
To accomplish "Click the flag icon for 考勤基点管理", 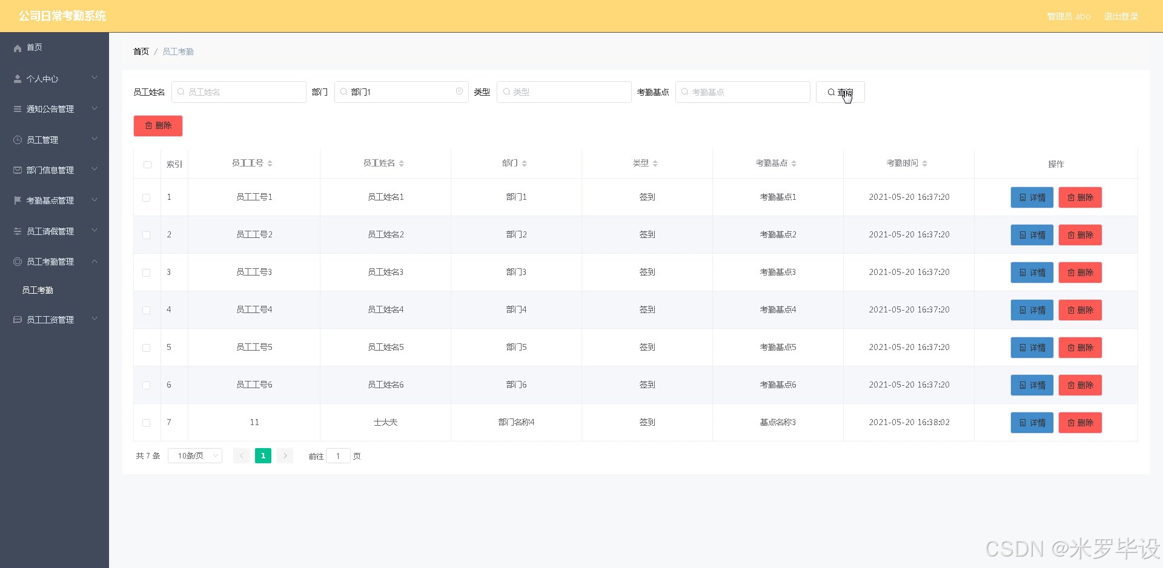I will tap(18, 200).
